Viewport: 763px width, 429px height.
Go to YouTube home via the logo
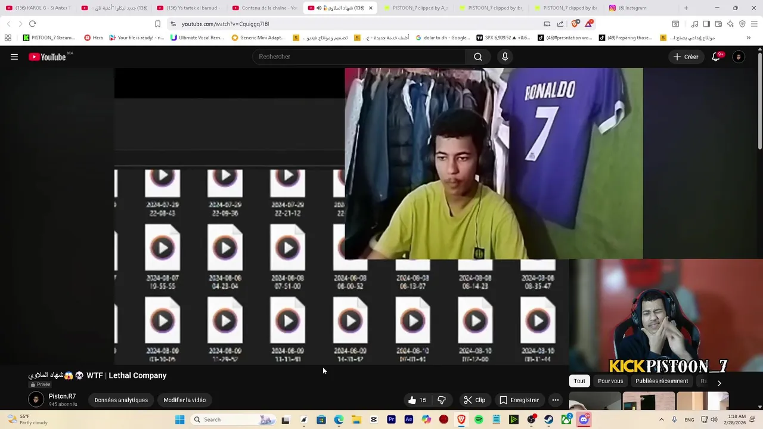coord(47,57)
